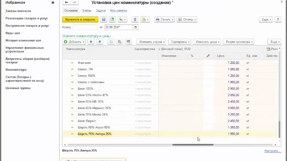The image size is (287, 161).
Task: Click the post document icon next to save
Action: click(113, 19)
